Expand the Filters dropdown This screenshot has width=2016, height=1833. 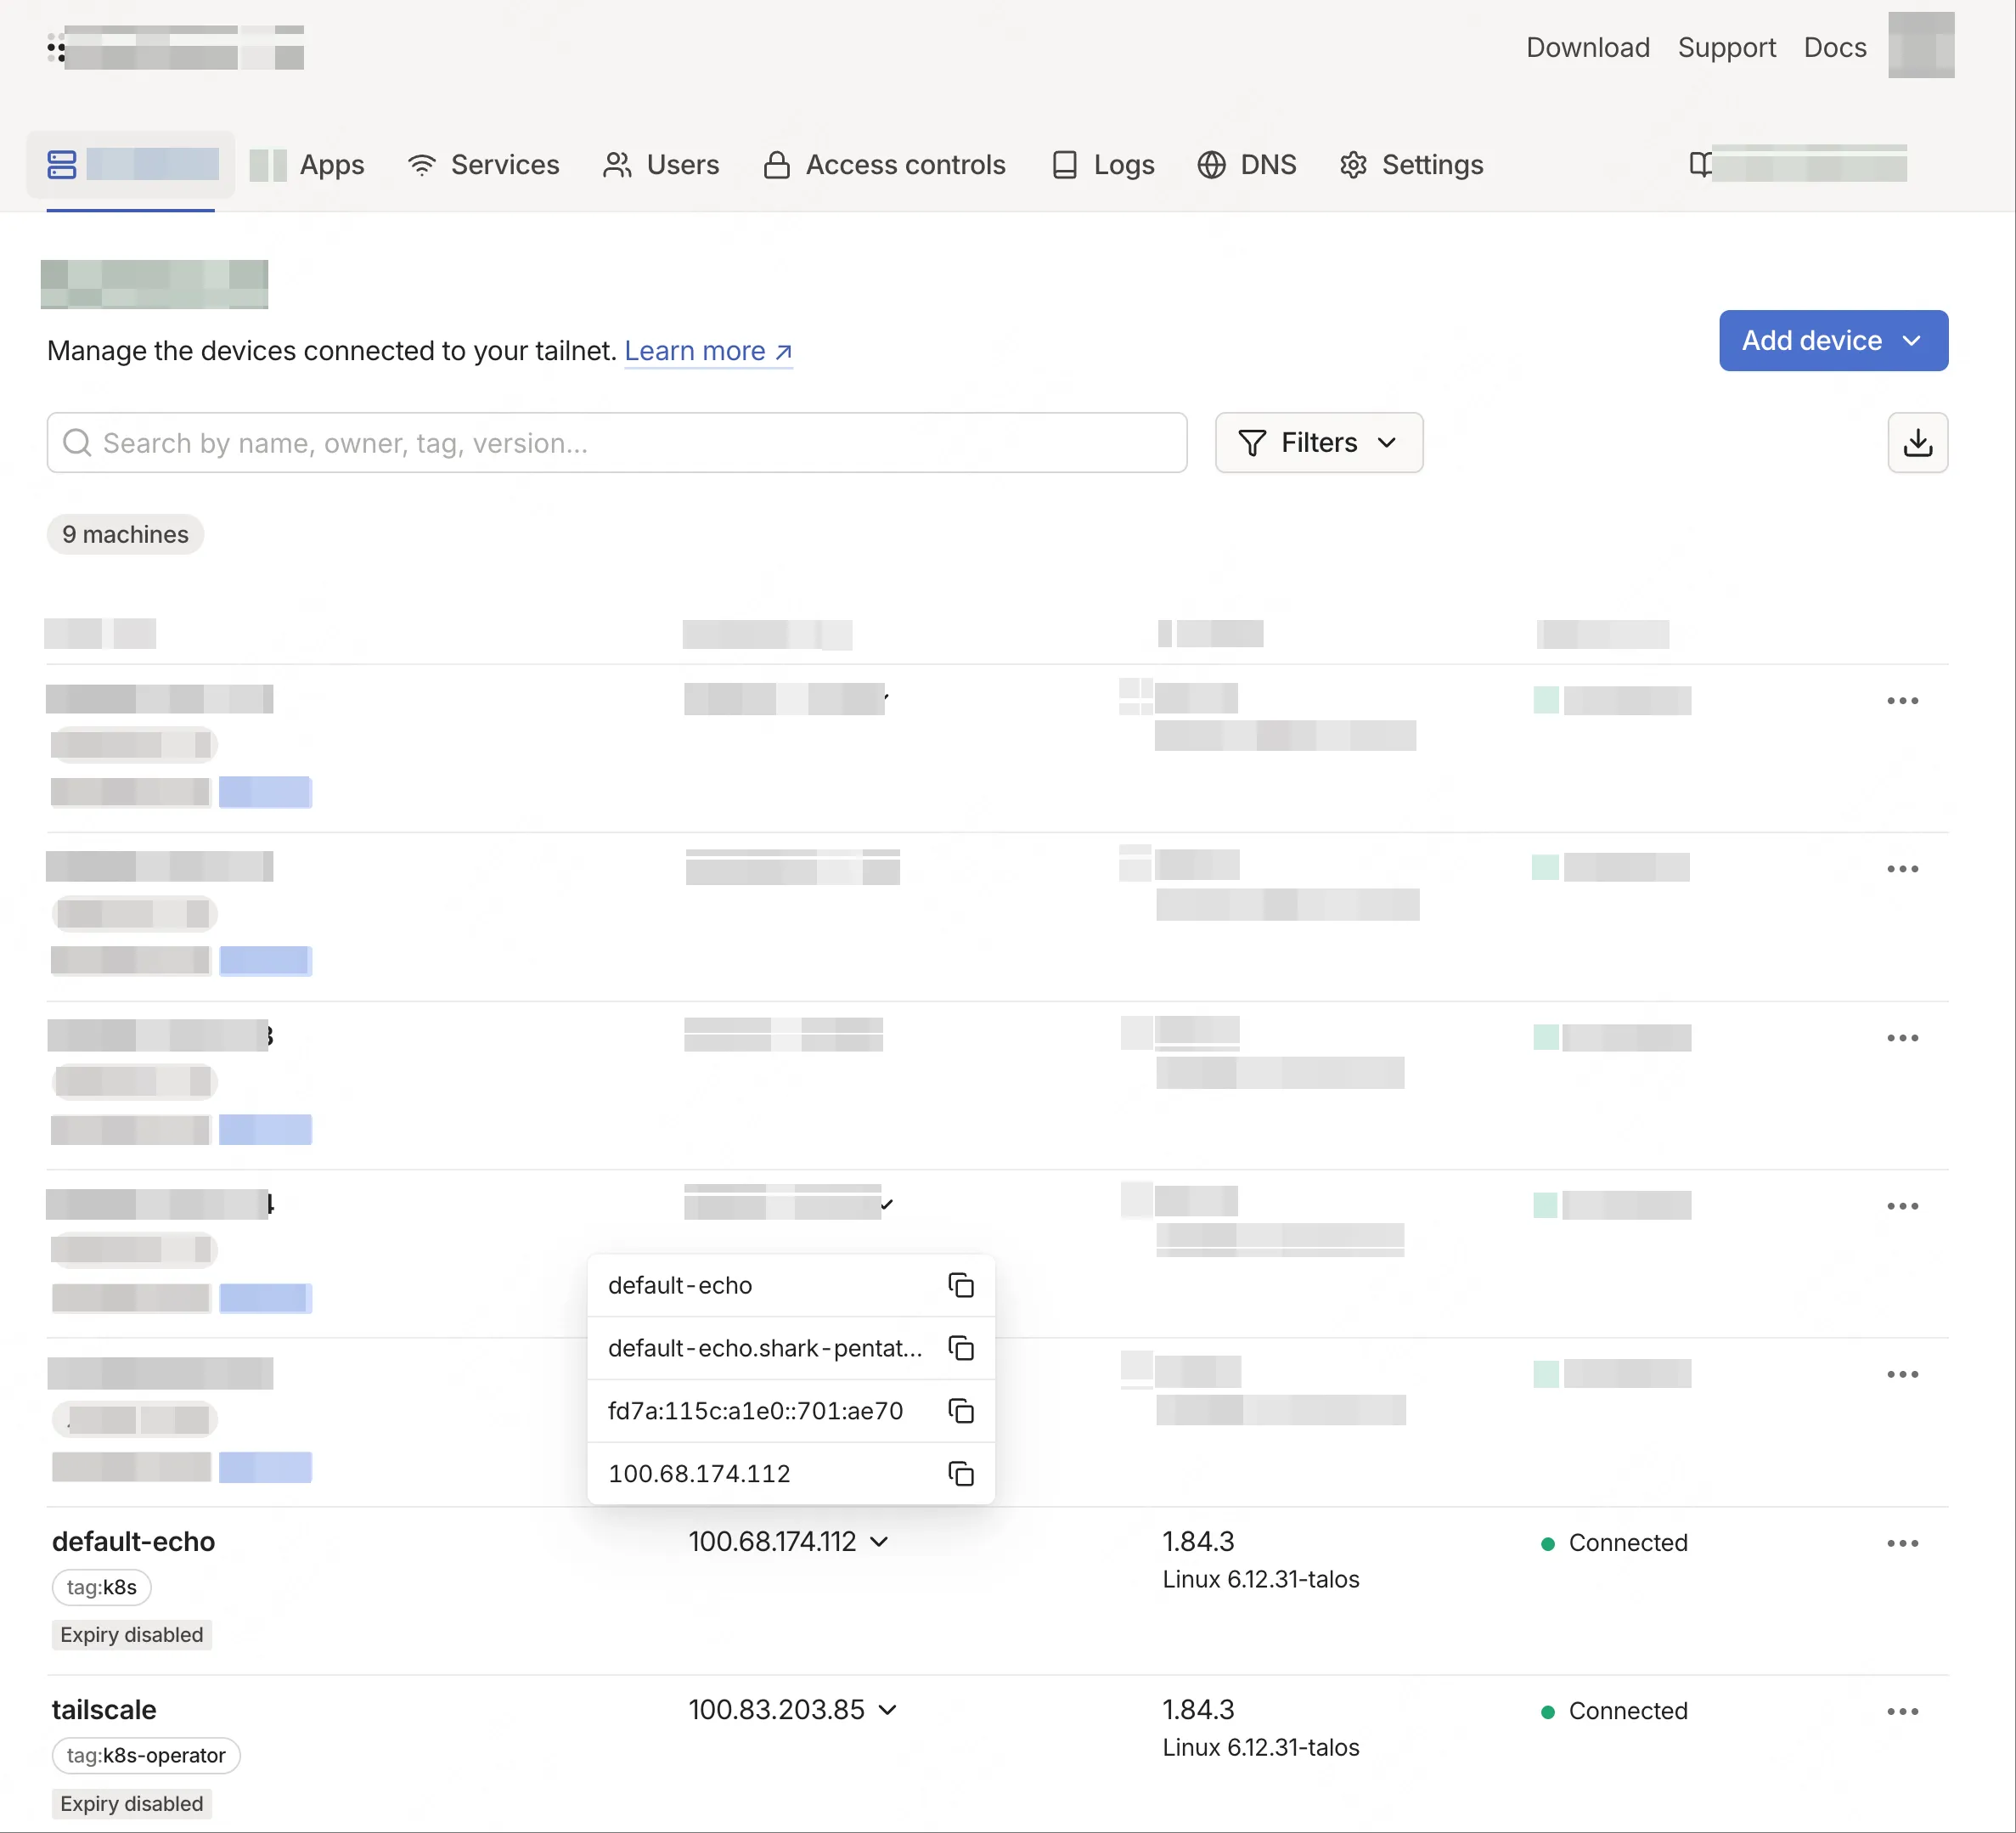click(x=1318, y=443)
